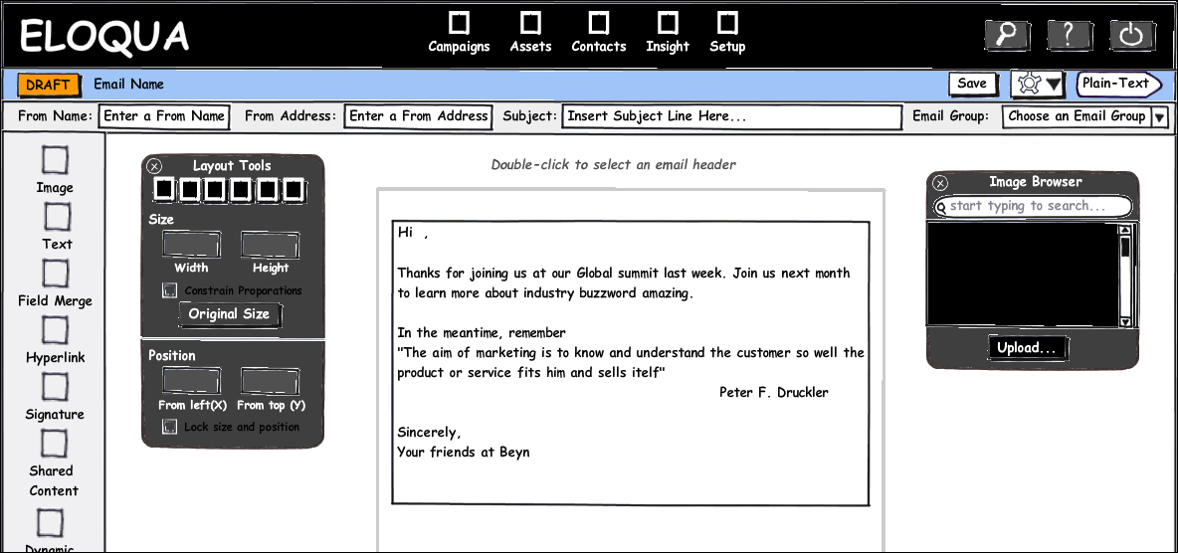1178x553 pixels.
Task: Open the Setup section
Action: click(x=727, y=33)
